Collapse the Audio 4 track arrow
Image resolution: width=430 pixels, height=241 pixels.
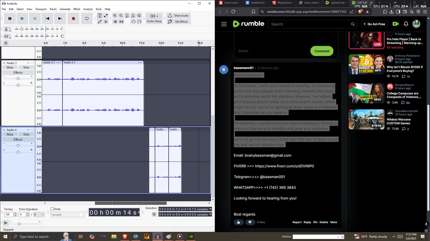click(28, 130)
